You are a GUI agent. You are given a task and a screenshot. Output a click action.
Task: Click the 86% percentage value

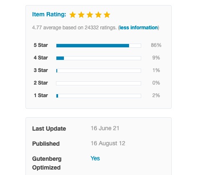[x=156, y=45]
